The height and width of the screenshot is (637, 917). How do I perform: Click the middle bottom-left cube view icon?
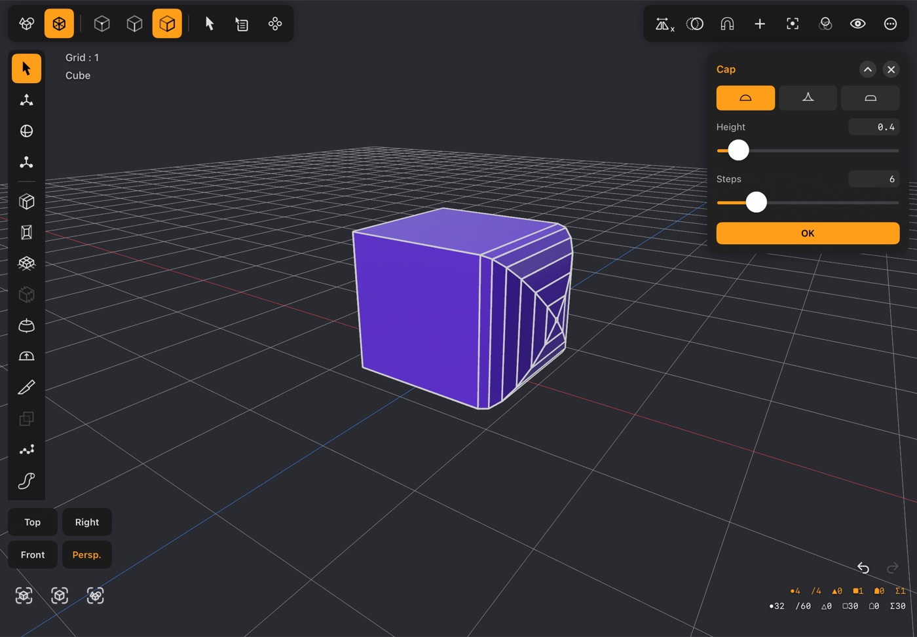[60, 595]
